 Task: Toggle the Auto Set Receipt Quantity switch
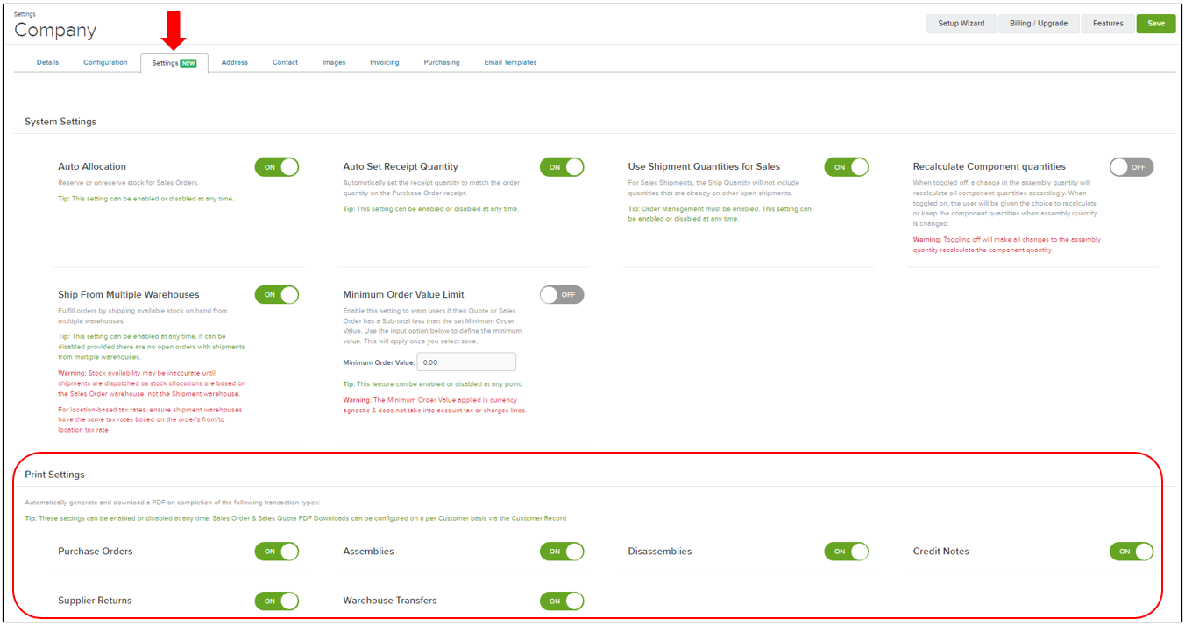point(562,167)
